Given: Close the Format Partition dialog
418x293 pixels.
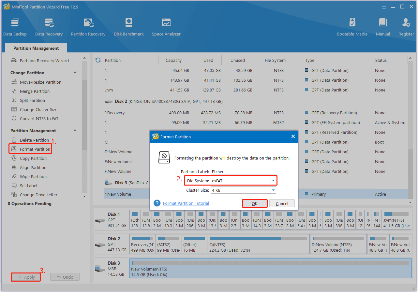Looking at the screenshot, I should (x=293, y=137).
